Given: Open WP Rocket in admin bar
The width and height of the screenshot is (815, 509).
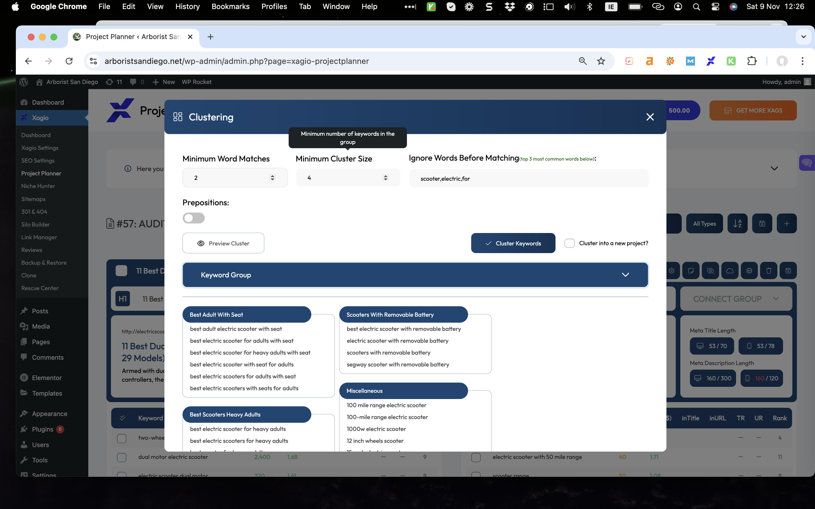Looking at the screenshot, I should coord(197,82).
